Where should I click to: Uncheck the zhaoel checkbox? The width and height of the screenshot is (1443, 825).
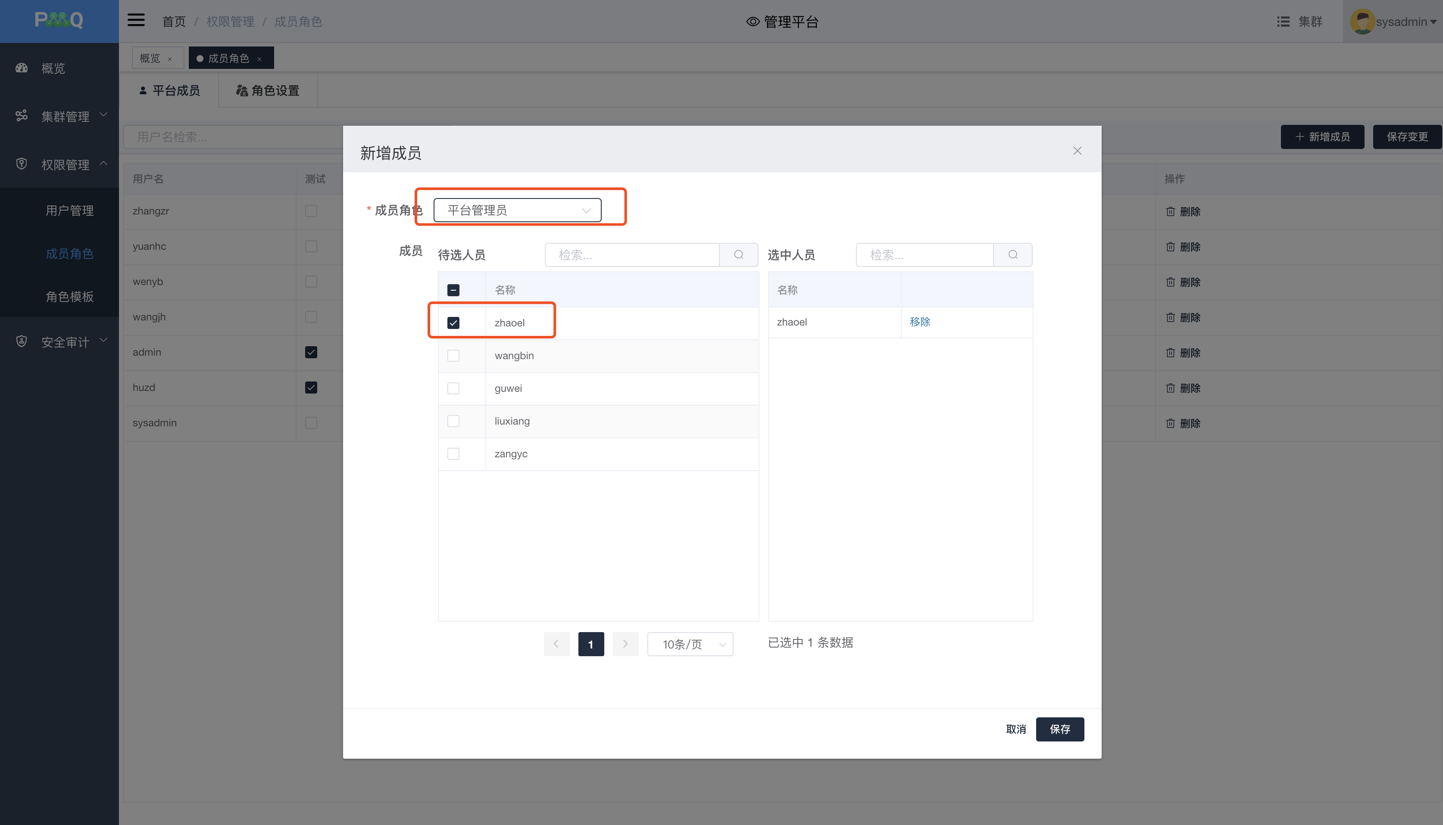(453, 323)
